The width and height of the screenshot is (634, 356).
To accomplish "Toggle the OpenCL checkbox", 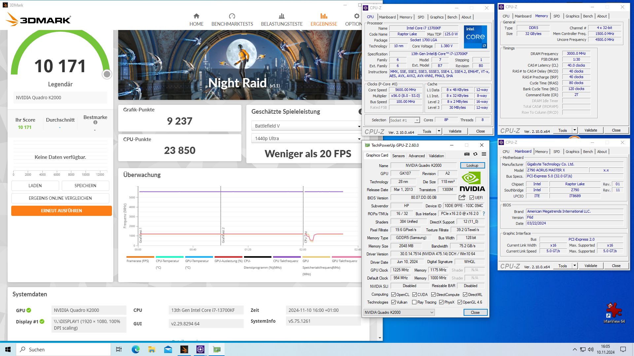I will point(393,295).
